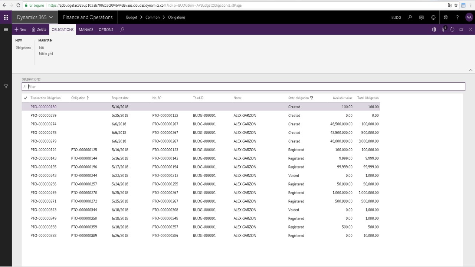Click obligation cell PTO-000000125
Image resolution: width=475 pixels, height=267 pixels.
point(84,150)
